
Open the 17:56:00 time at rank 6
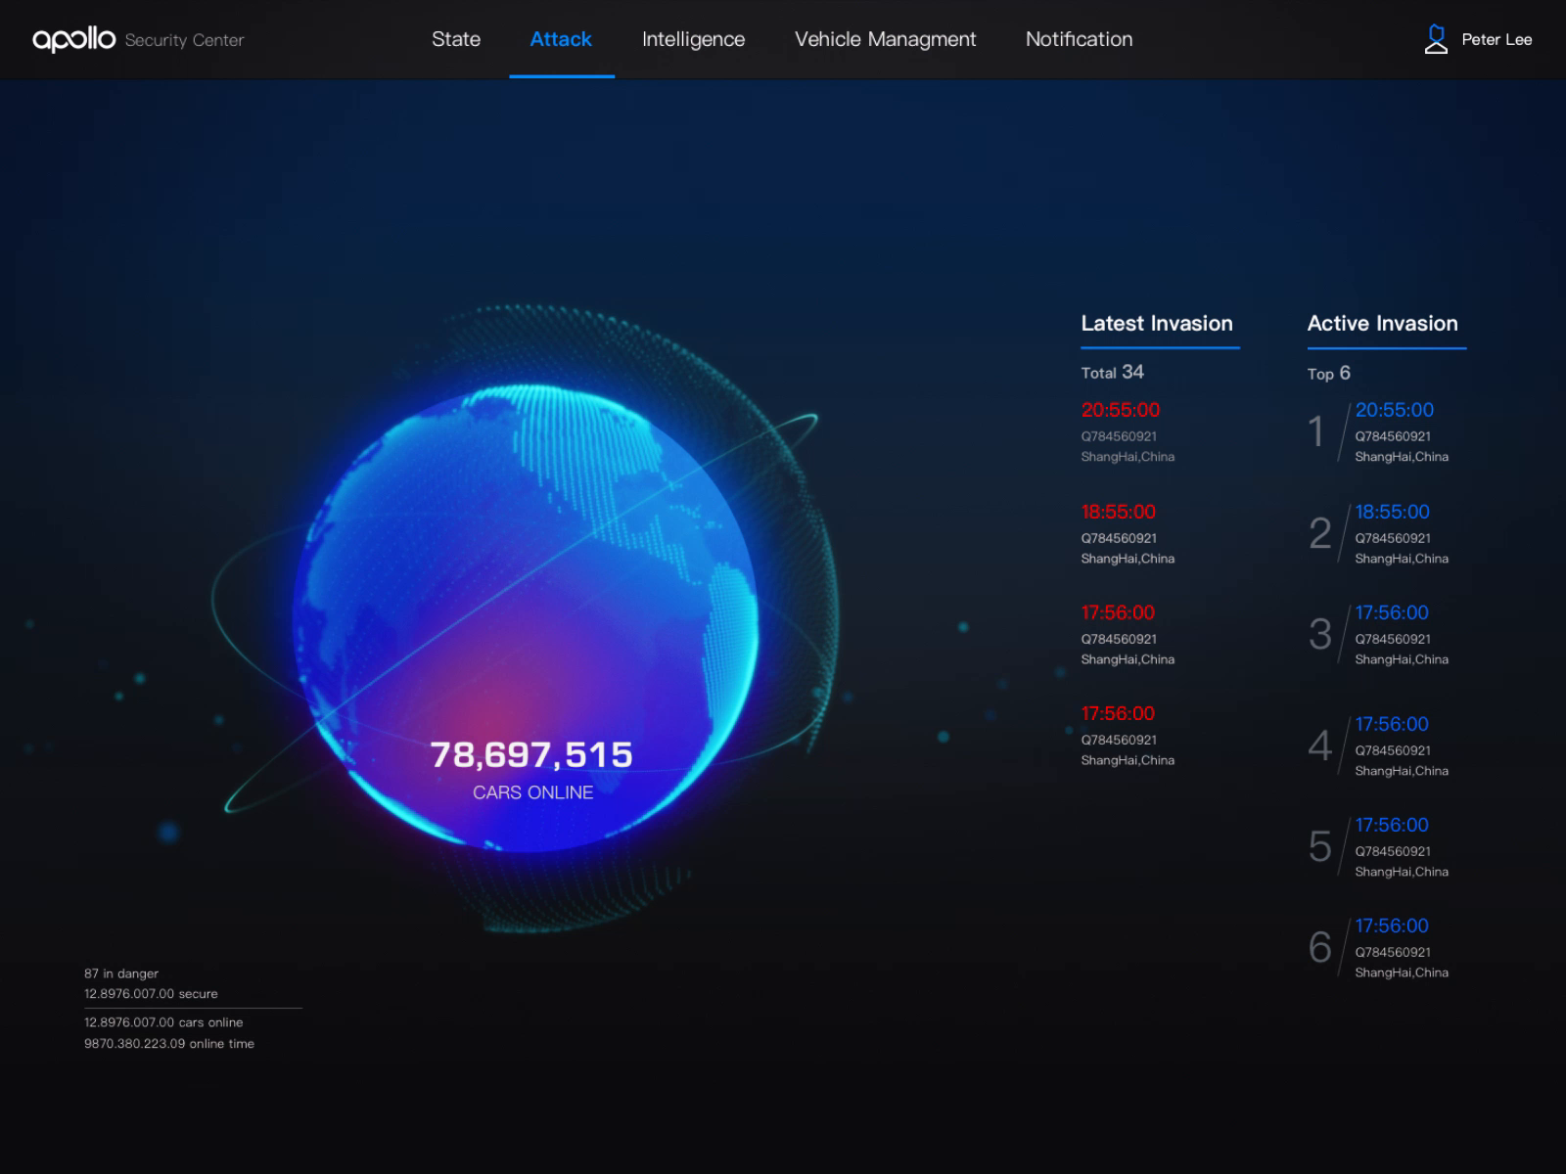[x=1392, y=926]
